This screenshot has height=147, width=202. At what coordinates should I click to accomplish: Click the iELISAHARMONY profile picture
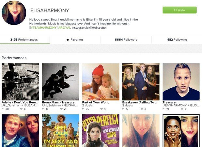click(14, 13)
